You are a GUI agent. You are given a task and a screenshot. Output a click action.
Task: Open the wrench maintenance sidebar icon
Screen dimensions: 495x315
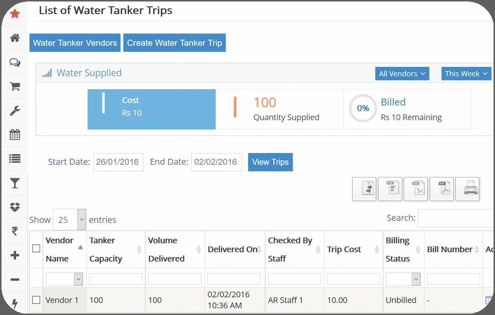click(x=15, y=111)
